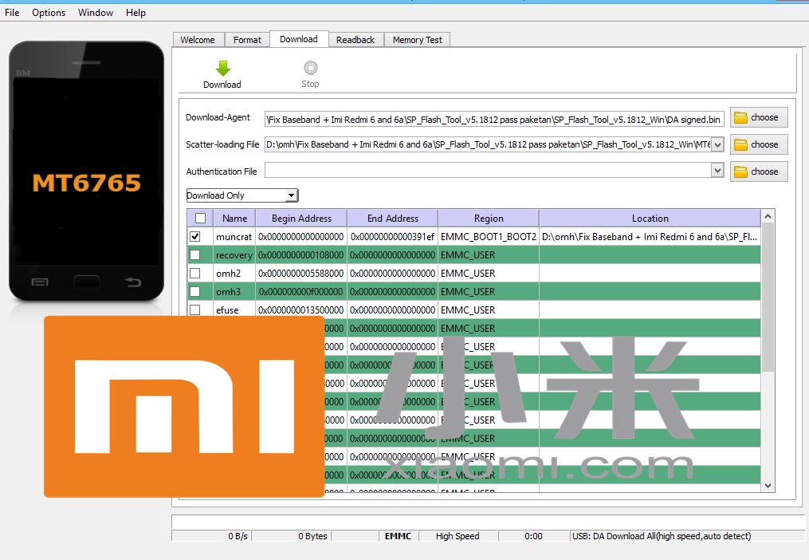Click the partition table vertical scrollbar thumb
Image resolution: width=809 pixels, height=560 pixels.
click(768, 297)
